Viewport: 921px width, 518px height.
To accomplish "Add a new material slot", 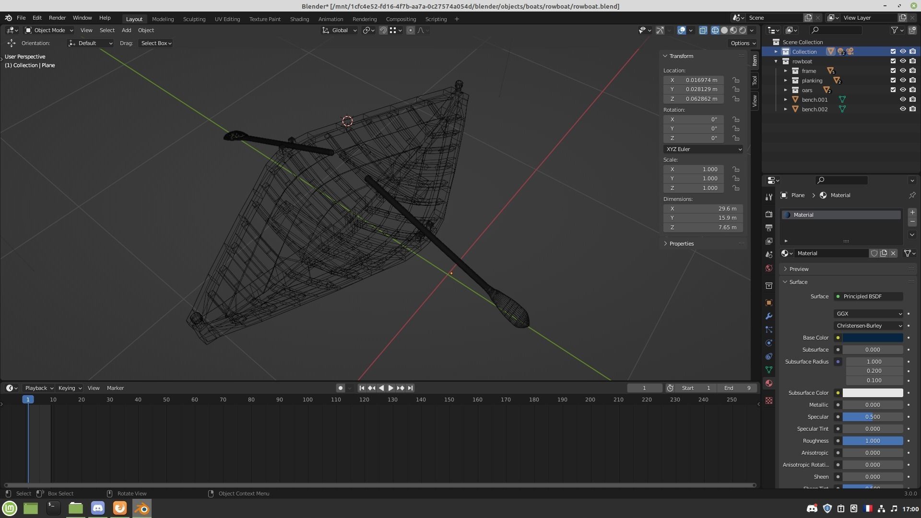I will point(912,212).
